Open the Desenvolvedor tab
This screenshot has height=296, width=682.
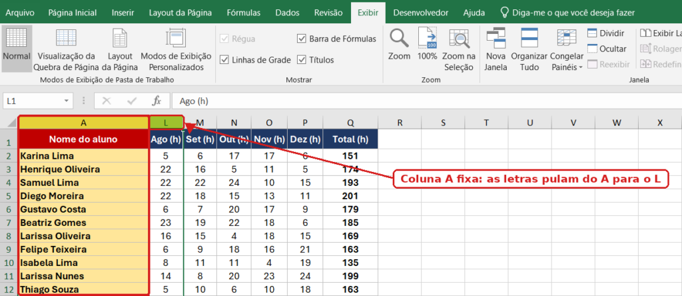421,13
